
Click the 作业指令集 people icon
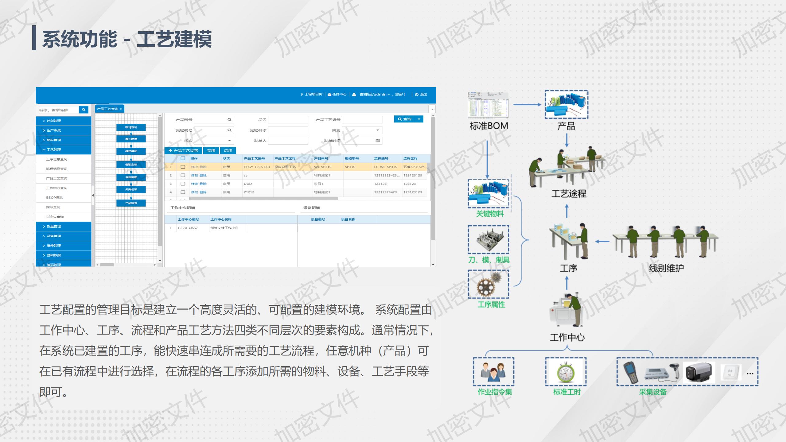click(494, 372)
